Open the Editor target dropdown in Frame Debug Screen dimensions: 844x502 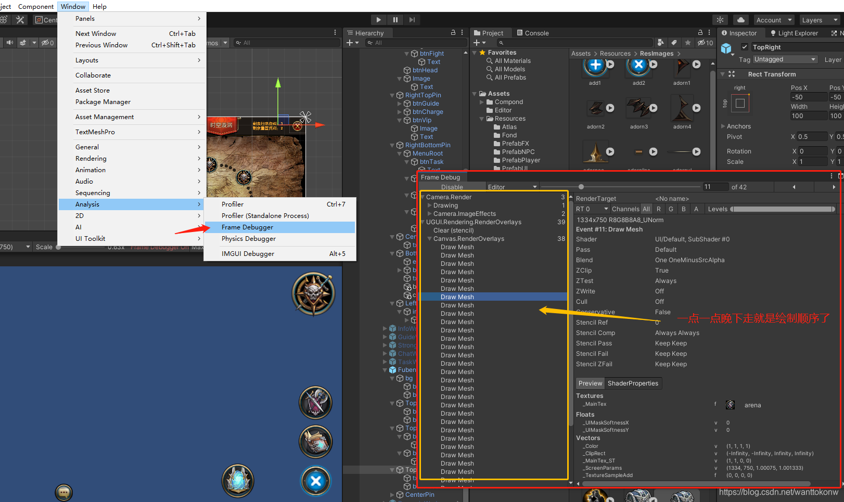[x=512, y=187]
